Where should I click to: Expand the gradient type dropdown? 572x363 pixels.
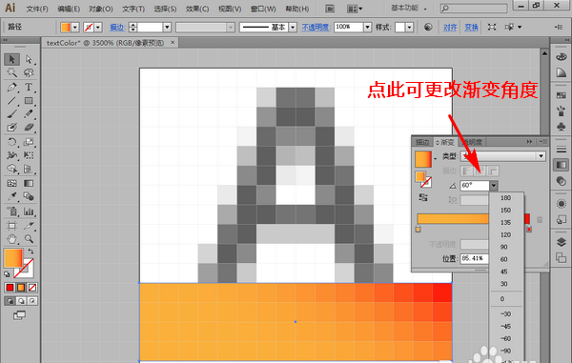coord(541,156)
